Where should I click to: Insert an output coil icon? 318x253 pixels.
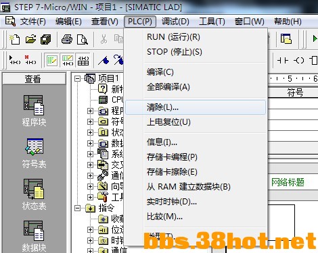[299, 60]
